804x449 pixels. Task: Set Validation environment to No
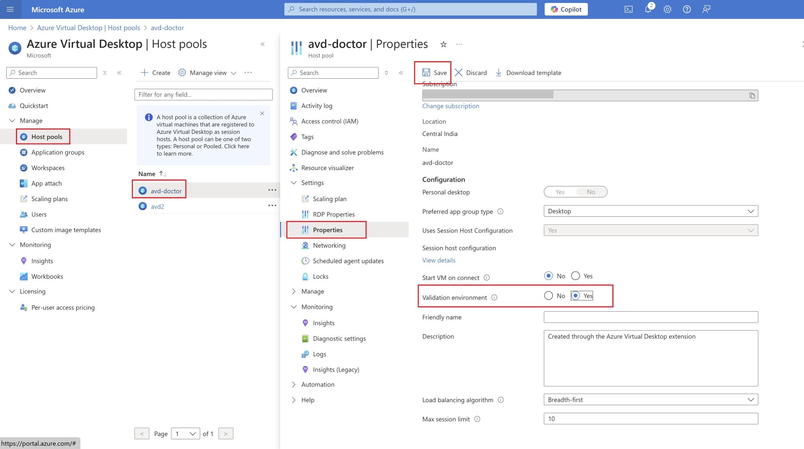coord(548,295)
